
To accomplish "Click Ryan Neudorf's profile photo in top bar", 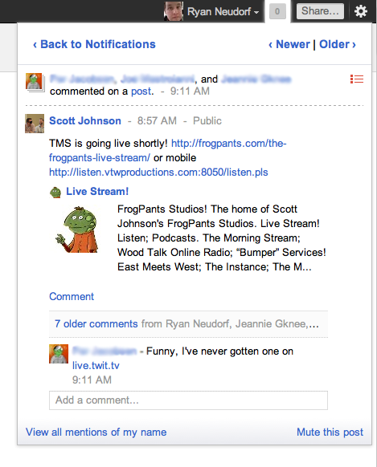I will (x=174, y=11).
